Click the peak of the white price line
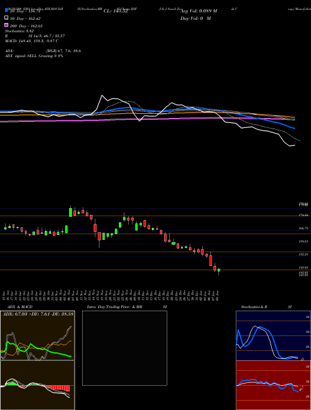 point(102,96)
